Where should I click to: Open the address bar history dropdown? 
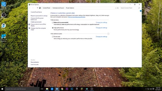tap(116, 8)
